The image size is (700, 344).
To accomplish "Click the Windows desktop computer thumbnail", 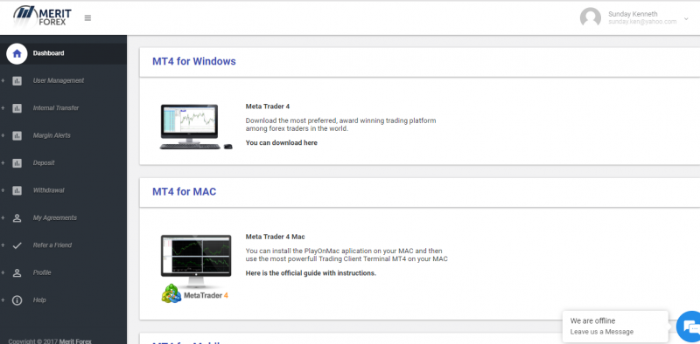I will point(196,127).
